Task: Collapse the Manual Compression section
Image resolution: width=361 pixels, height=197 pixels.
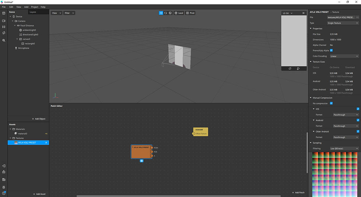Action: [311, 98]
